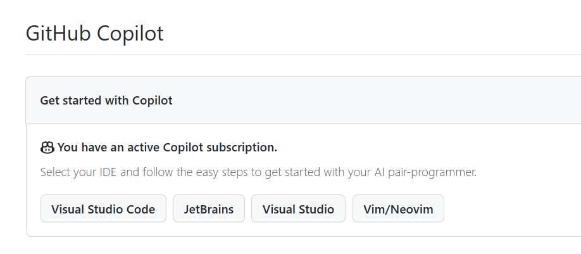Click the "Get started with Copilot" header text
Viewport: 581px width, 254px height.
106,100
